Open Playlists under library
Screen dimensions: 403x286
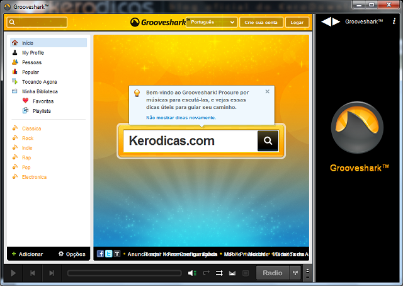[x=42, y=111]
